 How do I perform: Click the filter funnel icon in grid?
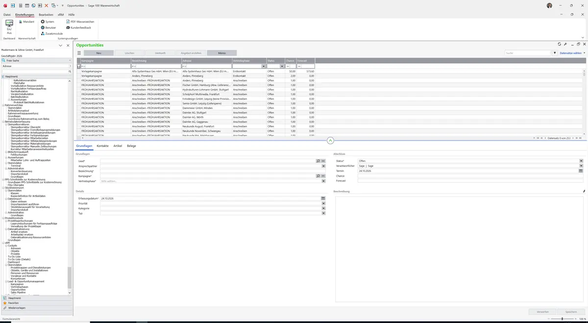[79, 66]
